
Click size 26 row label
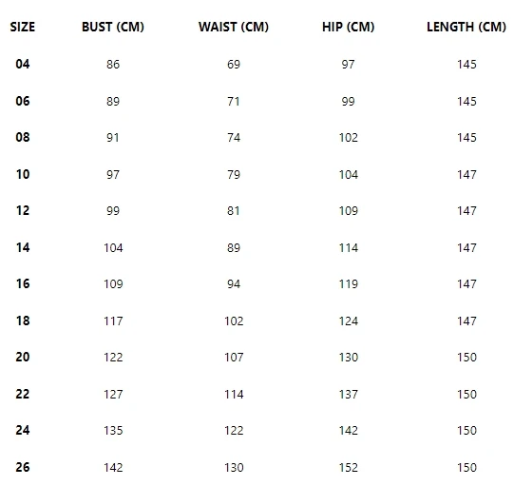tap(23, 467)
